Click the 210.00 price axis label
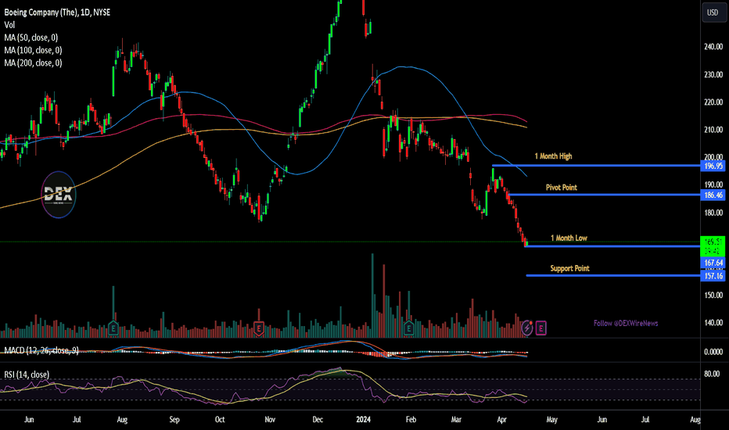729x430 pixels. [x=713, y=130]
